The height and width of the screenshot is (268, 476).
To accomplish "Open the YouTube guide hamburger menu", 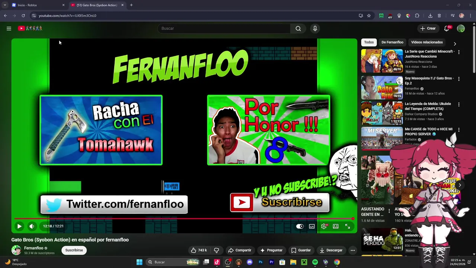I will pyautogui.click(x=9, y=28).
